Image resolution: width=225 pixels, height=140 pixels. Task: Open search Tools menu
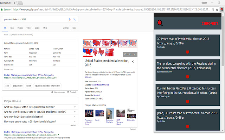[74, 28]
